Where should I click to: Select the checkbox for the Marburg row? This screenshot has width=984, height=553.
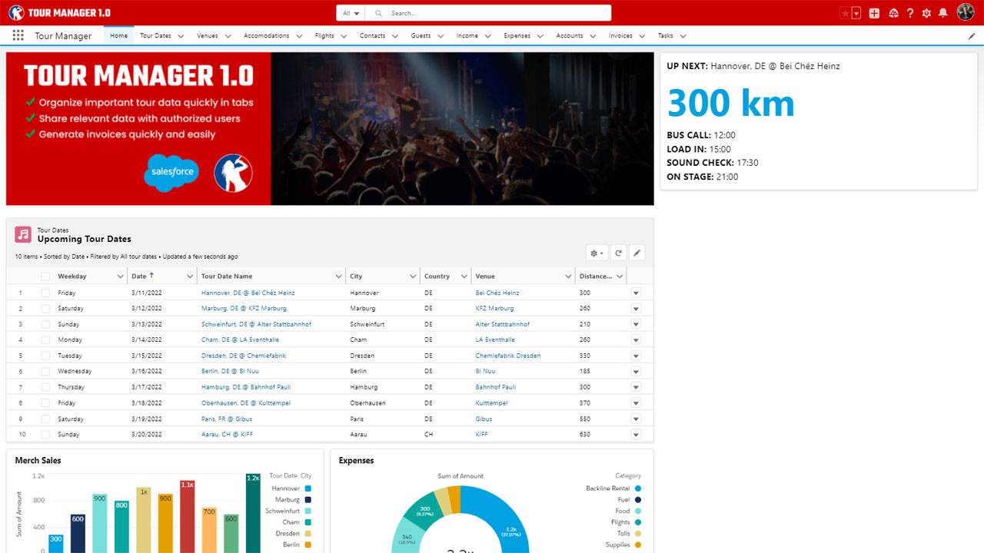click(x=45, y=309)
